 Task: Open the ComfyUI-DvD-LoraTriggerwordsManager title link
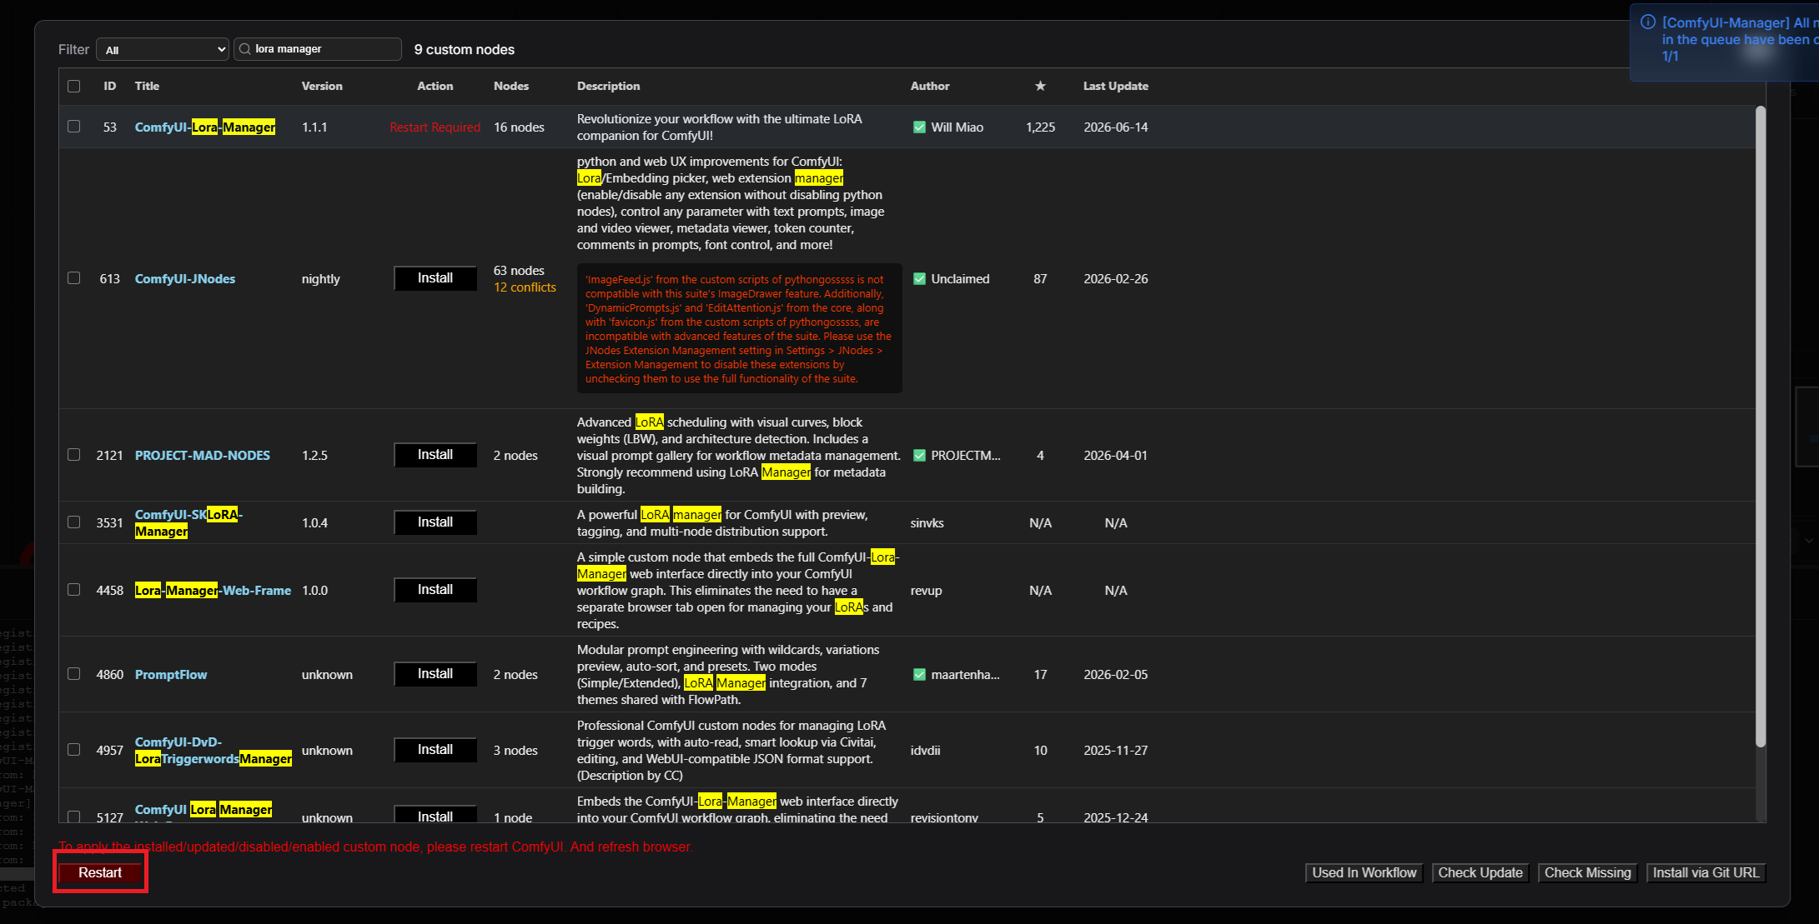(x=214, y=751)
